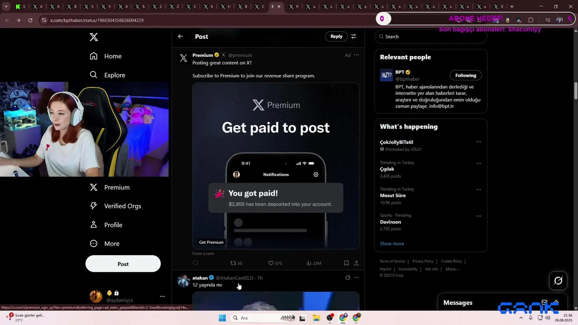This screenshot has height=325, width=578.
Task: Open account switcher dots beside @aydamiyys
Action: coord(162,297)
